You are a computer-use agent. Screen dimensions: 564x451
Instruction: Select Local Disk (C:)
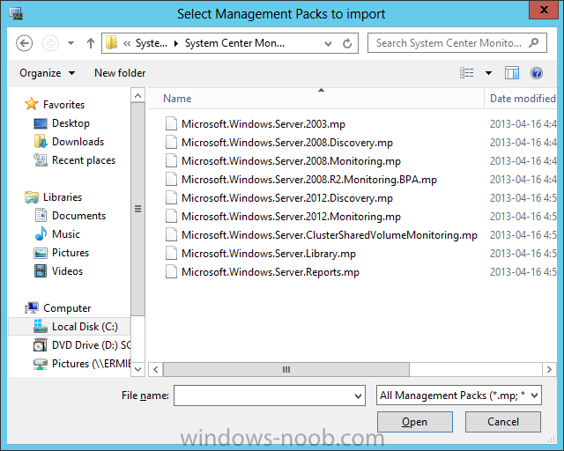click(85, 327)
